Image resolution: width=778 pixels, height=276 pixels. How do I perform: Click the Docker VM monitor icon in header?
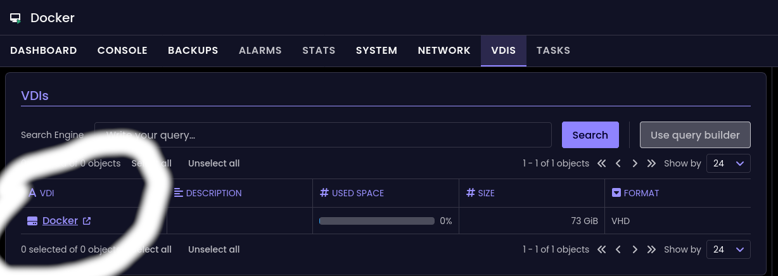coord(16,18)
